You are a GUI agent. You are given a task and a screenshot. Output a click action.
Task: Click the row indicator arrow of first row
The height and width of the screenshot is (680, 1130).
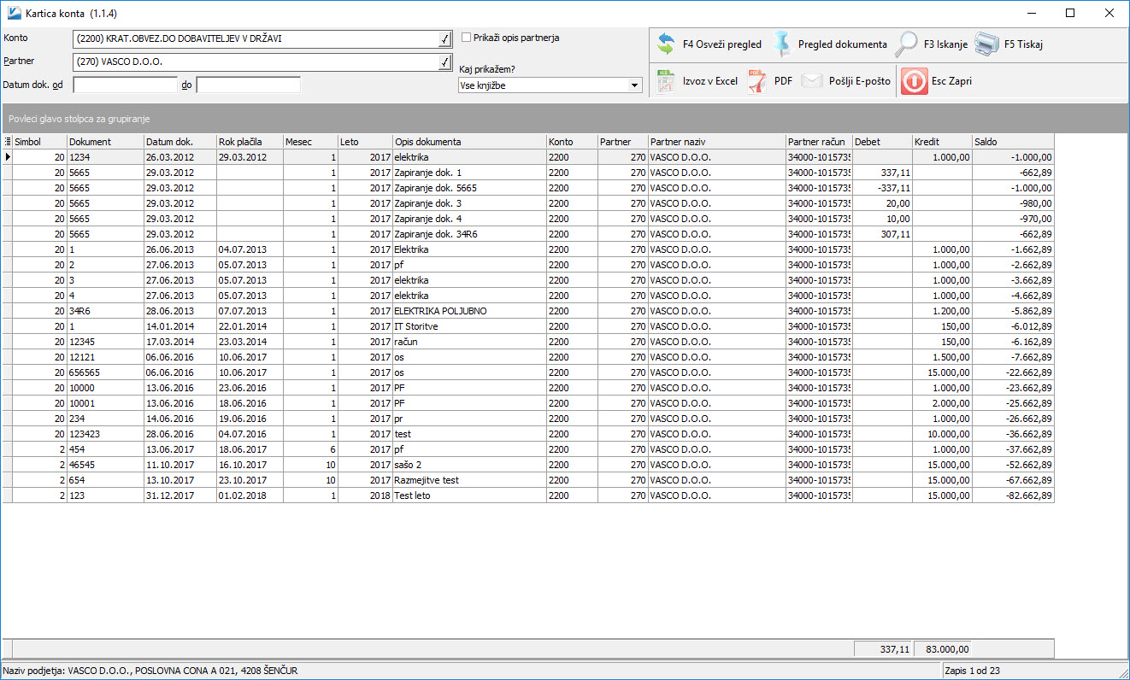[x=8, y=157]
